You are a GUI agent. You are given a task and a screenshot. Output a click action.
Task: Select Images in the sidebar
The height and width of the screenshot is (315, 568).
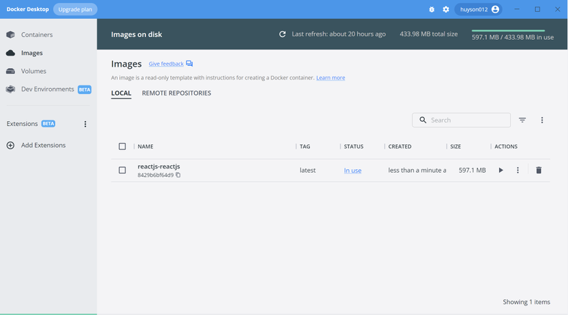(32, 53)
